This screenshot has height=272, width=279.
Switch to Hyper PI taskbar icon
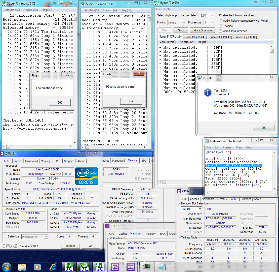[x=69, y=267]
